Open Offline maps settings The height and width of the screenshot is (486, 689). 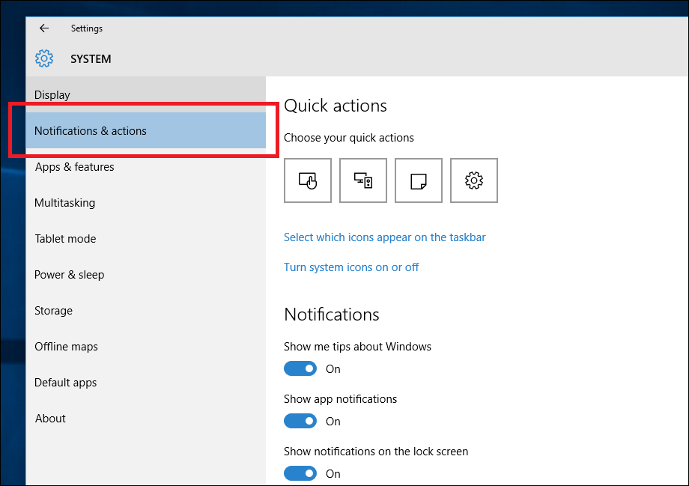coord(146,347)
